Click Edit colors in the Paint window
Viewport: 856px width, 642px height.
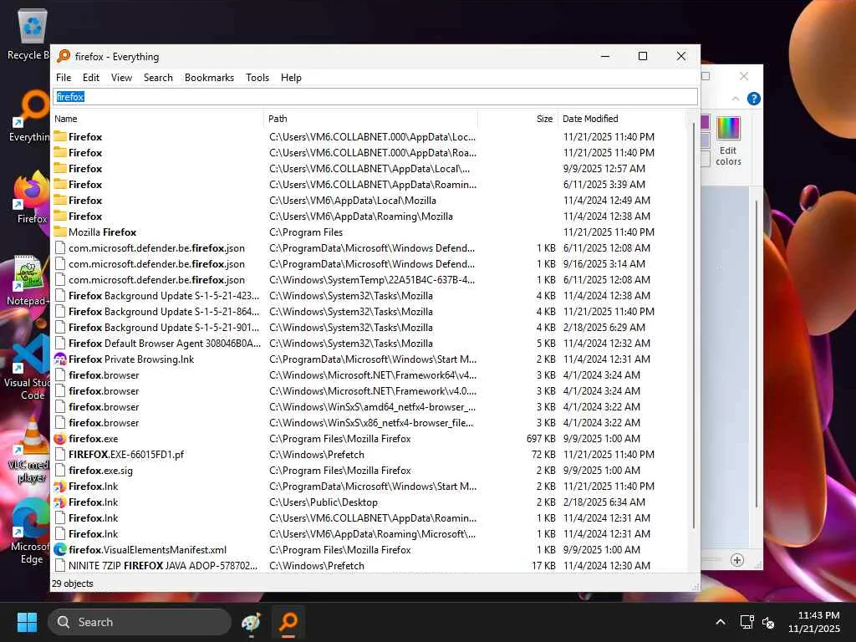coord(728,141)
